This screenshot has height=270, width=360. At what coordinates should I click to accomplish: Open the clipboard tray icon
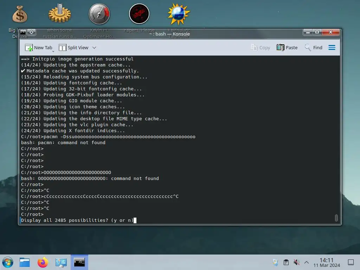[x=286, y=262]
